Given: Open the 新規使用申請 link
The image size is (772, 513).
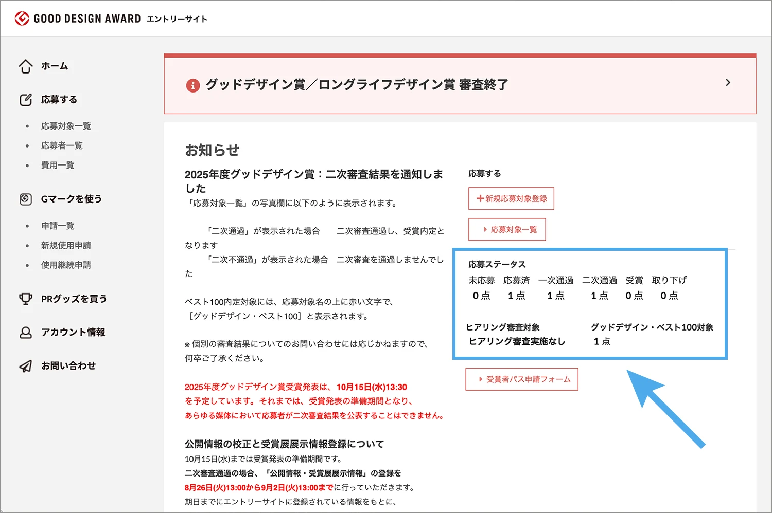Looking at the screenshot, I should pos(66,245).
